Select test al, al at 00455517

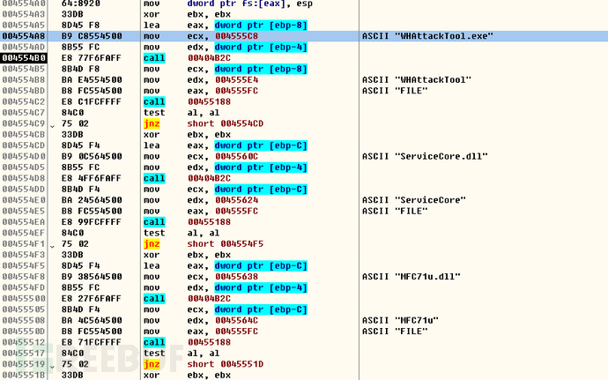182,354
